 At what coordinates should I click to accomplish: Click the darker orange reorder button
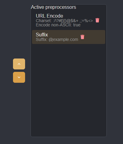19,77
